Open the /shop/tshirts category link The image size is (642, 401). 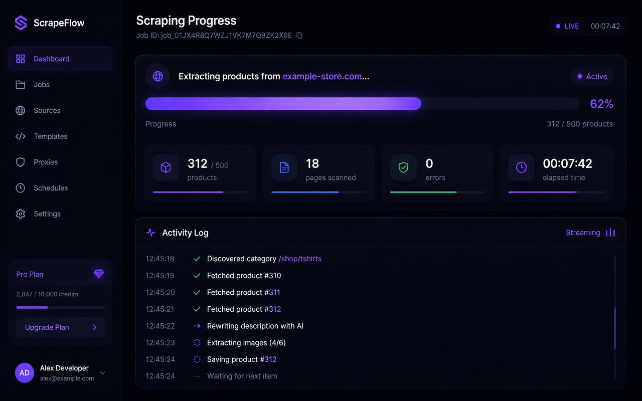pos(300,259)
